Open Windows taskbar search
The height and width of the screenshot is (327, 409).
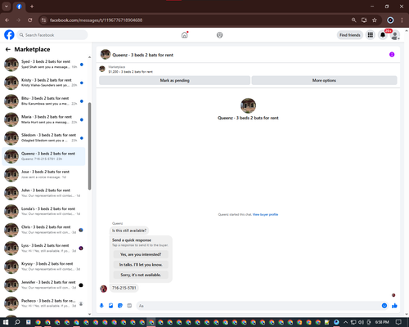tap(17, 322)
